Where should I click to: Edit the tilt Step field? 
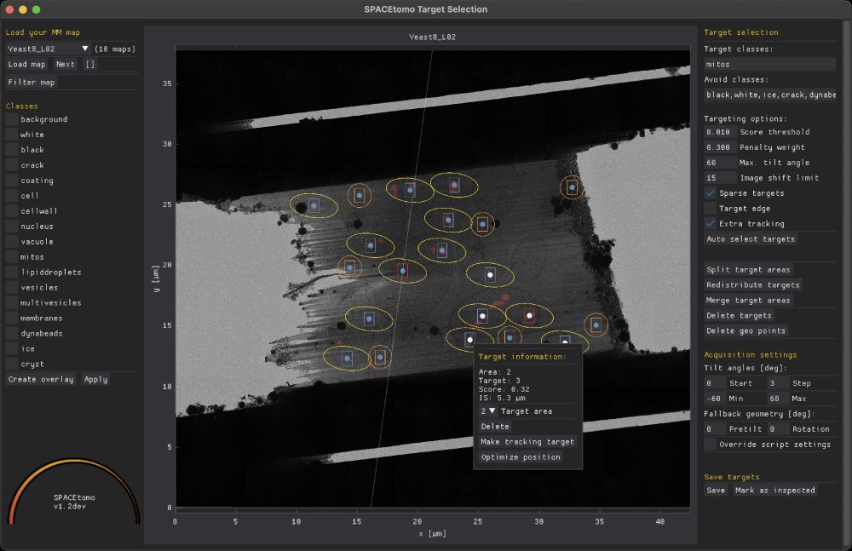(778, 383)
